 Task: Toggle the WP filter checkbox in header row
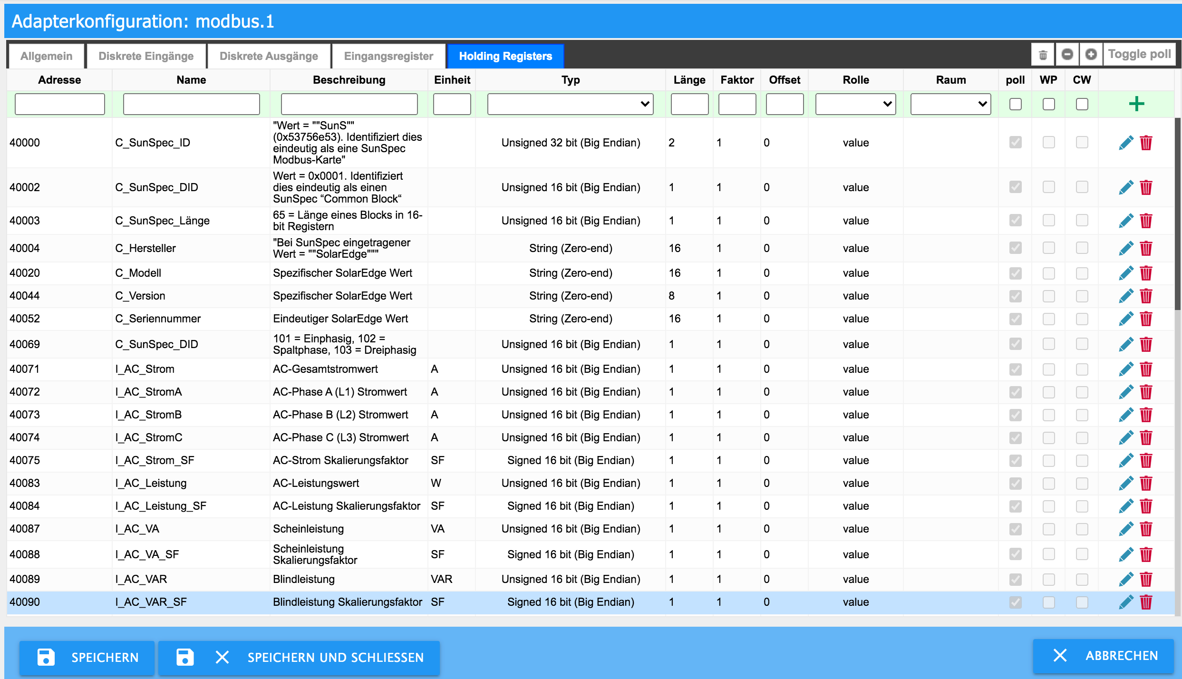(x=1048, y=104)
